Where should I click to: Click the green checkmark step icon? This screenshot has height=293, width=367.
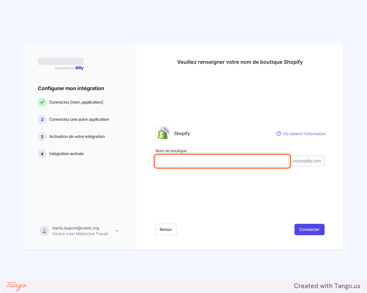[42, 102]
